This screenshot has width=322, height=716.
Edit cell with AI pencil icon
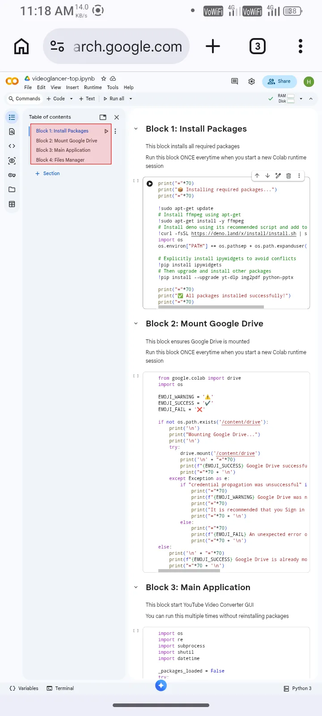pyautogui.click(x=278, y=176)
